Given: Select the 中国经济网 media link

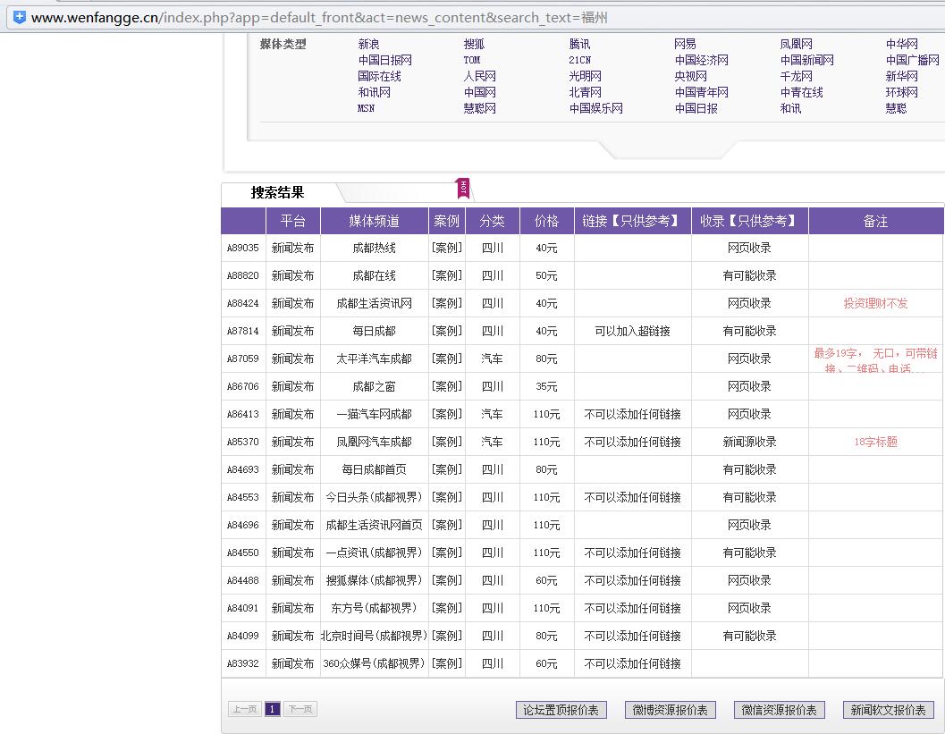Looking at the screenshot, I should tap(702, 60).
